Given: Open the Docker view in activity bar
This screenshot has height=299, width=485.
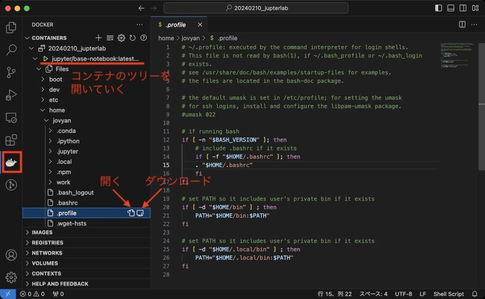Looking at the screenshot, I should pos(11,162).
